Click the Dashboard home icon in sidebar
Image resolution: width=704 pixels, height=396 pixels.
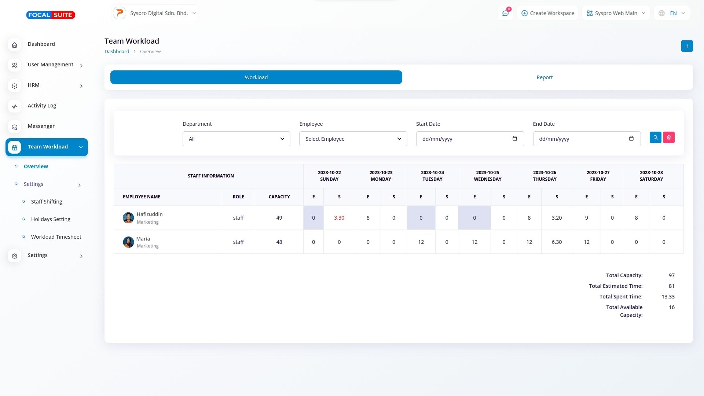15,45
